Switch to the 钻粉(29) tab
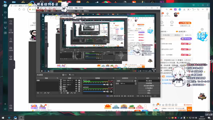Screen dimensions: 213x120 click(188, 35)
